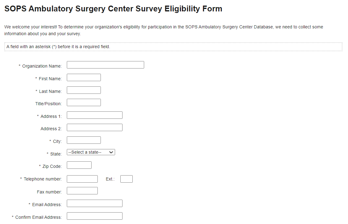This screenshot has height=224, width=348.
Task: Click into the Last Name field
Action: click(x=84, y=90)
